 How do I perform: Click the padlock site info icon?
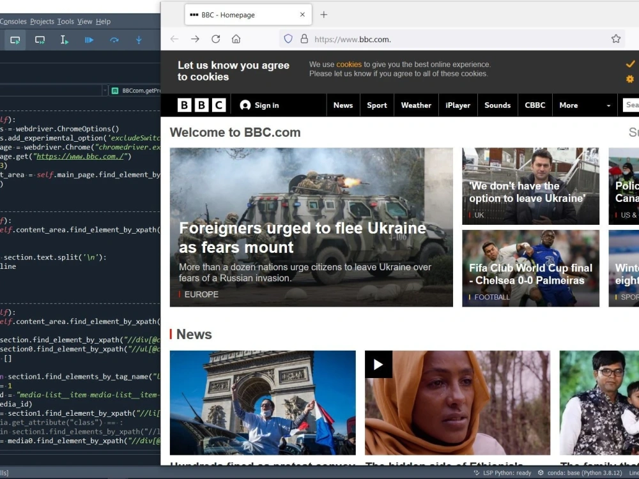(x=304, y=39)
